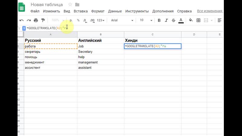Select the cell Русский
This screenshot has height=136, width=242.
[51, 40]
